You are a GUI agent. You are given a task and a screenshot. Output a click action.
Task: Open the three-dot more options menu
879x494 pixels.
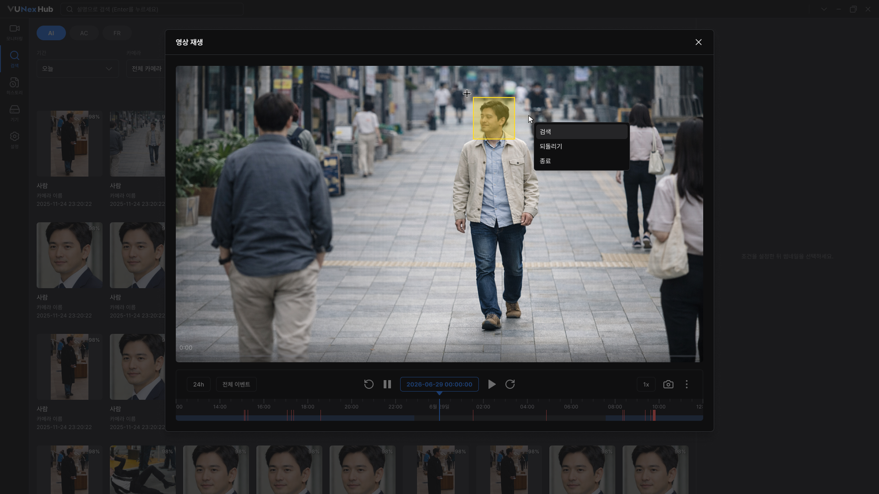(x=687, y=384)
